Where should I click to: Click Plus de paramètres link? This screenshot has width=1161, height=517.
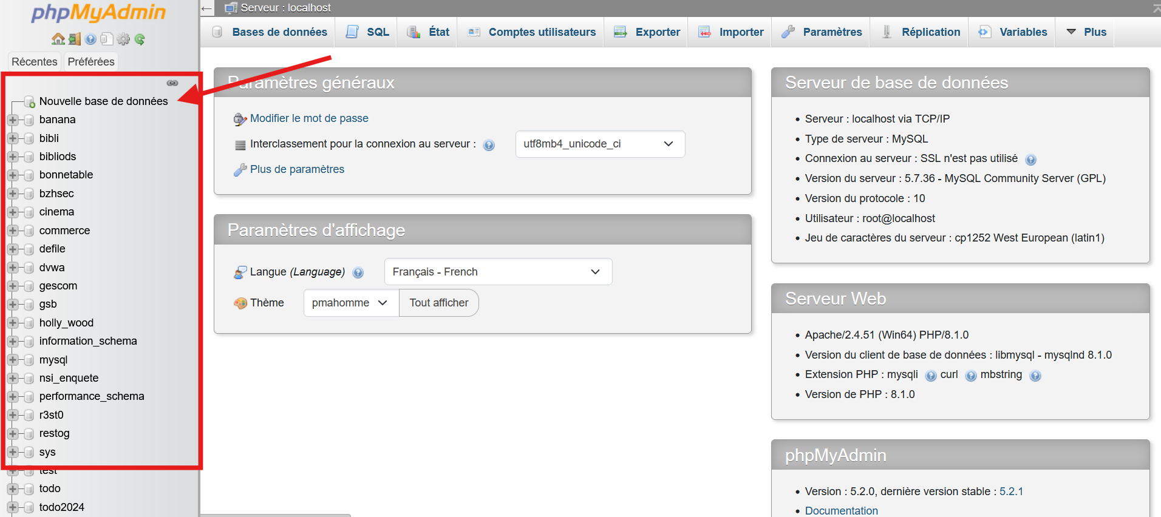point(297,169)
